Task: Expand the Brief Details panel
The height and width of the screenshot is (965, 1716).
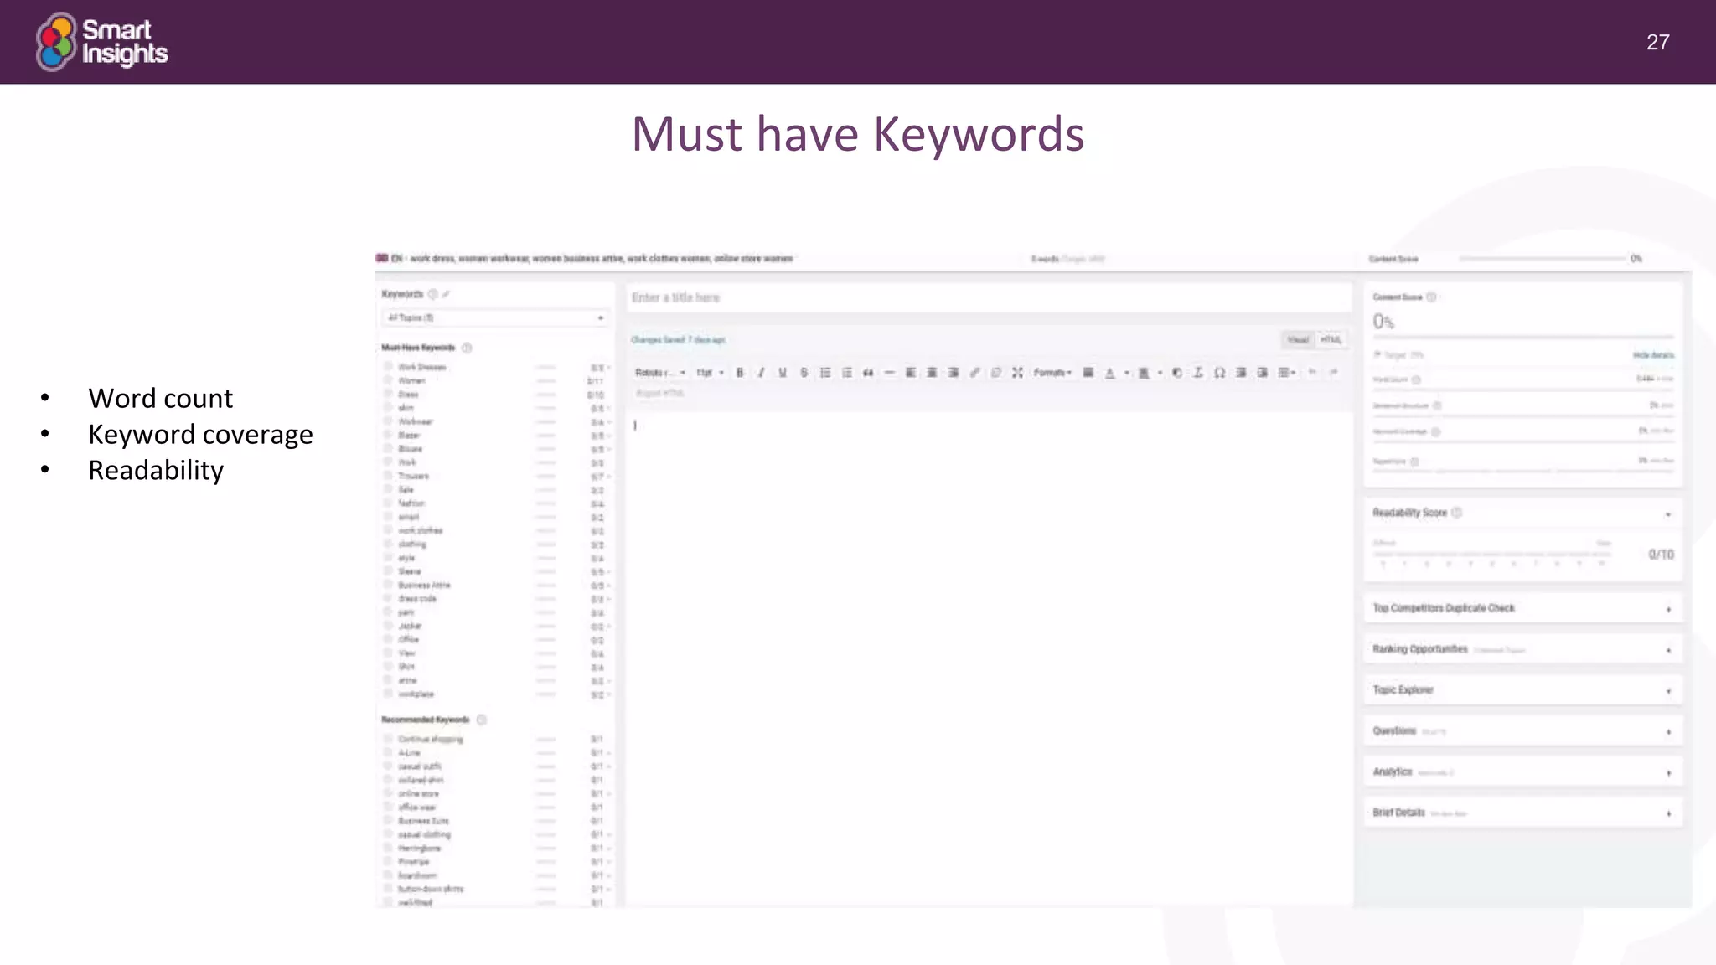Action: tap(1668, 813)
